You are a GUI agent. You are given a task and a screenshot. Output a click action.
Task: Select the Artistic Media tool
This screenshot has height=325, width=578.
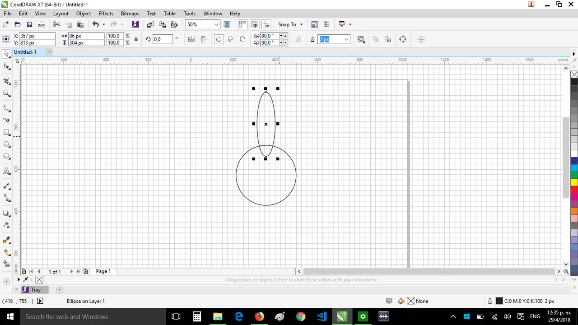(7, 120)
